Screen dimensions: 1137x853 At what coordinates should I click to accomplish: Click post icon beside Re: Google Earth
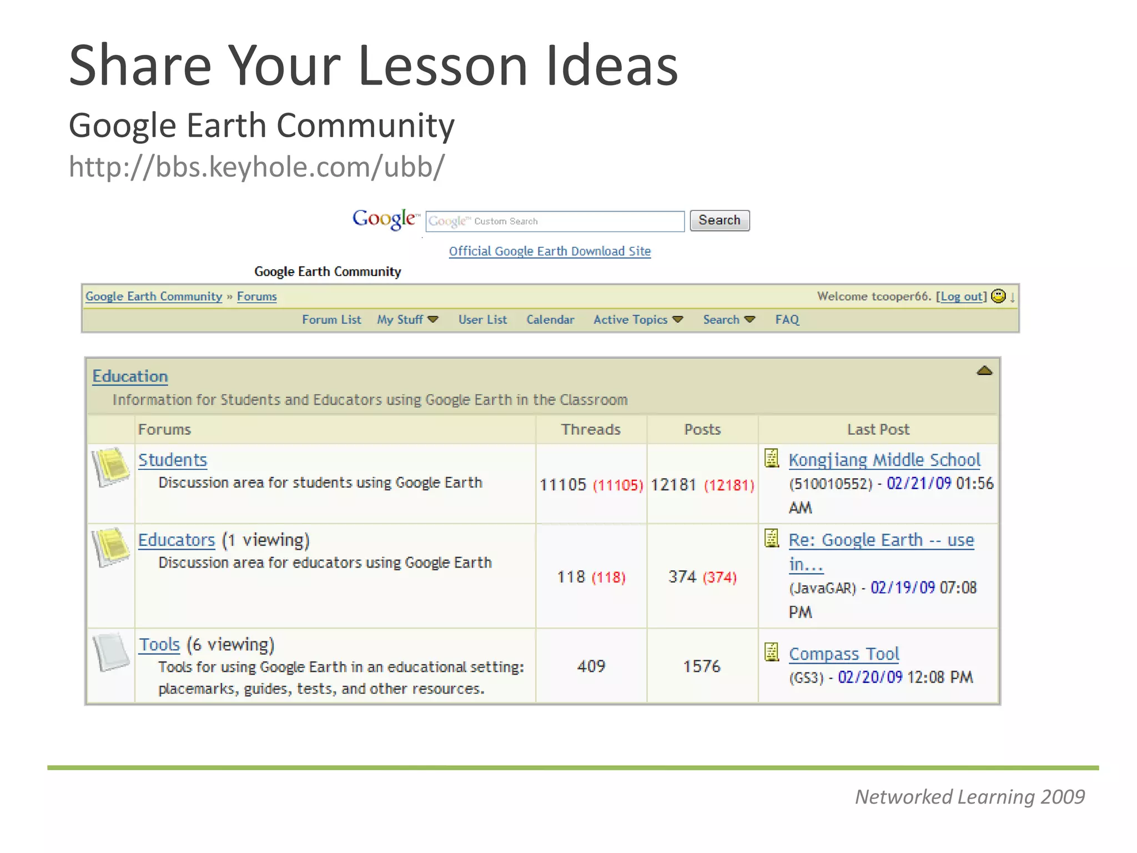[772, 538]
